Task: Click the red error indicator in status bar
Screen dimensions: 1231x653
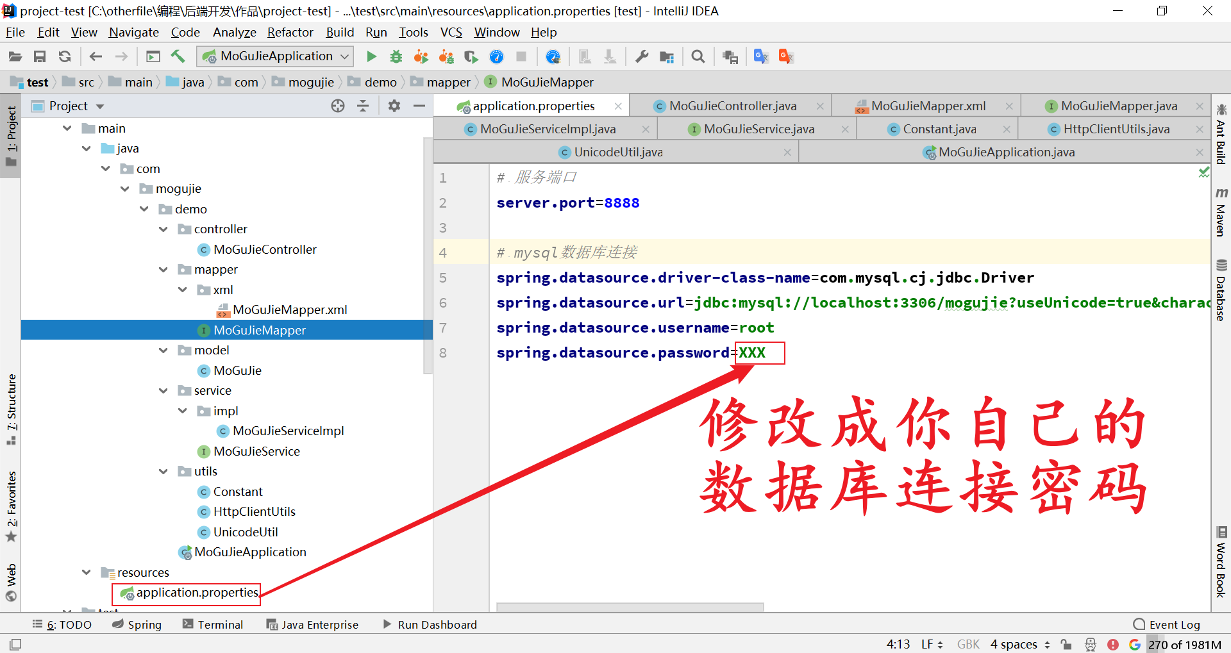Action: (1113, 645)
